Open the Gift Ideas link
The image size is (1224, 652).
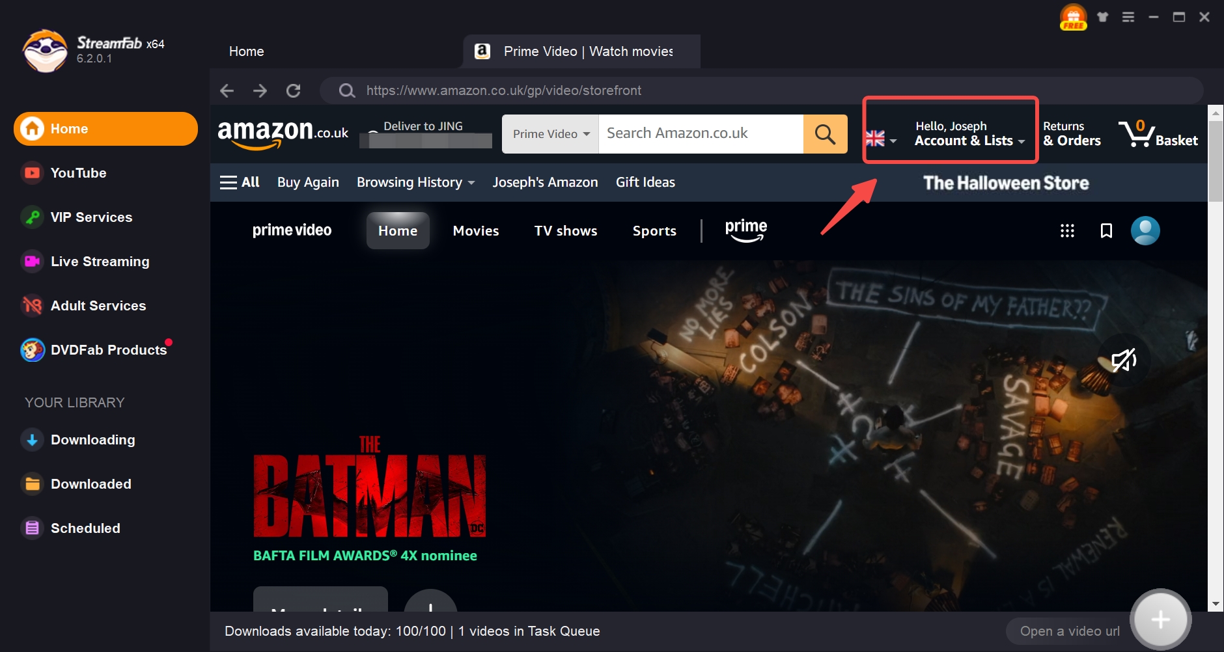(x=645, y=182)
